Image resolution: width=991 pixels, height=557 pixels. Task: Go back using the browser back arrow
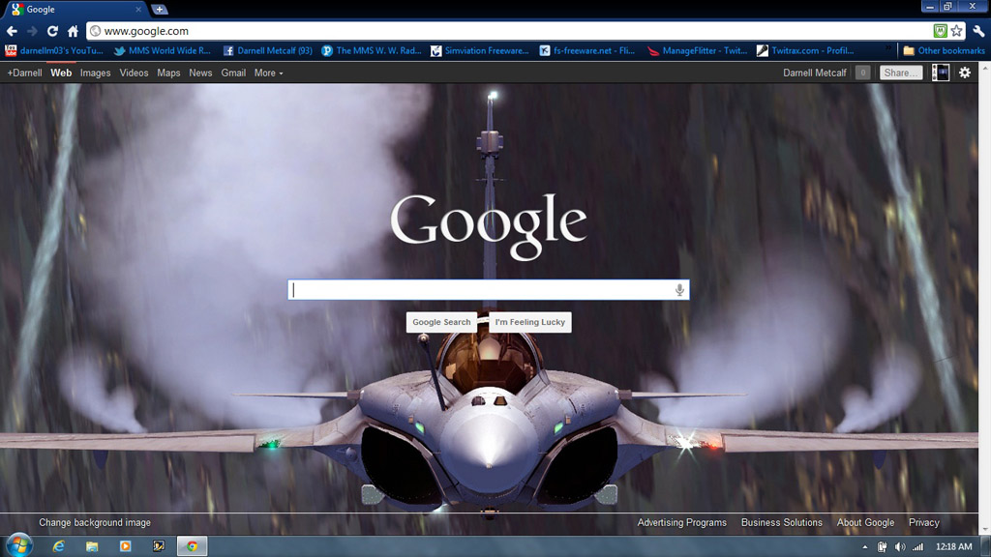[12, 31]
